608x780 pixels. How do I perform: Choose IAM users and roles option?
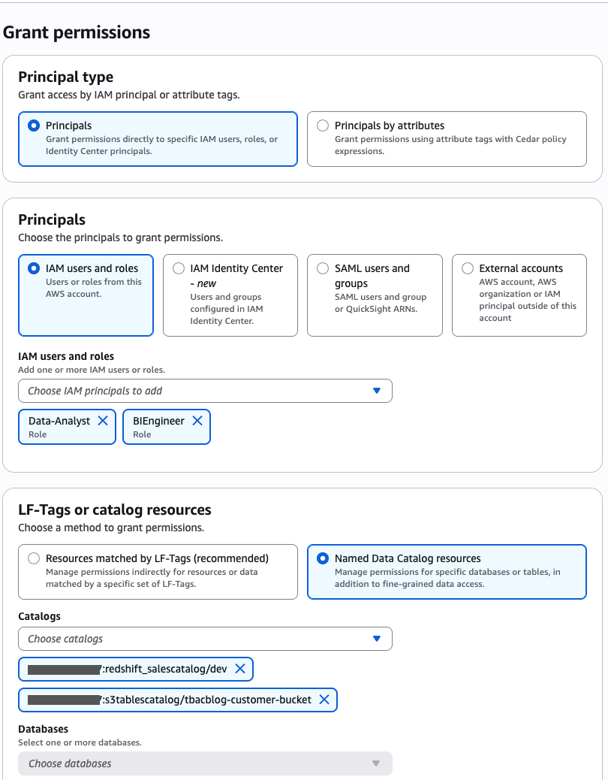[x=34, y=268]
